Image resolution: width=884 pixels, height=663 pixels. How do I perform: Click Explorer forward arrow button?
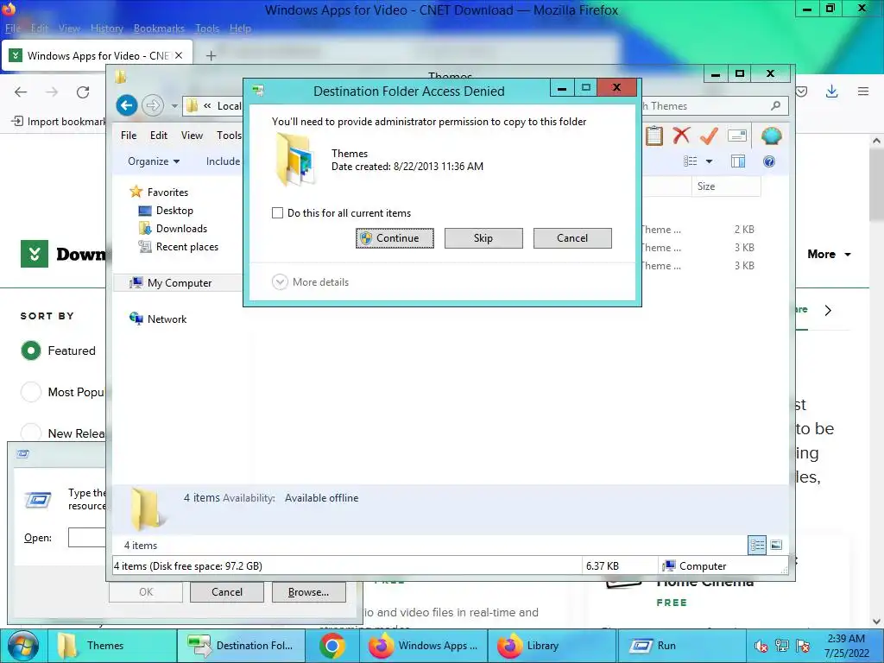tap(153, 105)
